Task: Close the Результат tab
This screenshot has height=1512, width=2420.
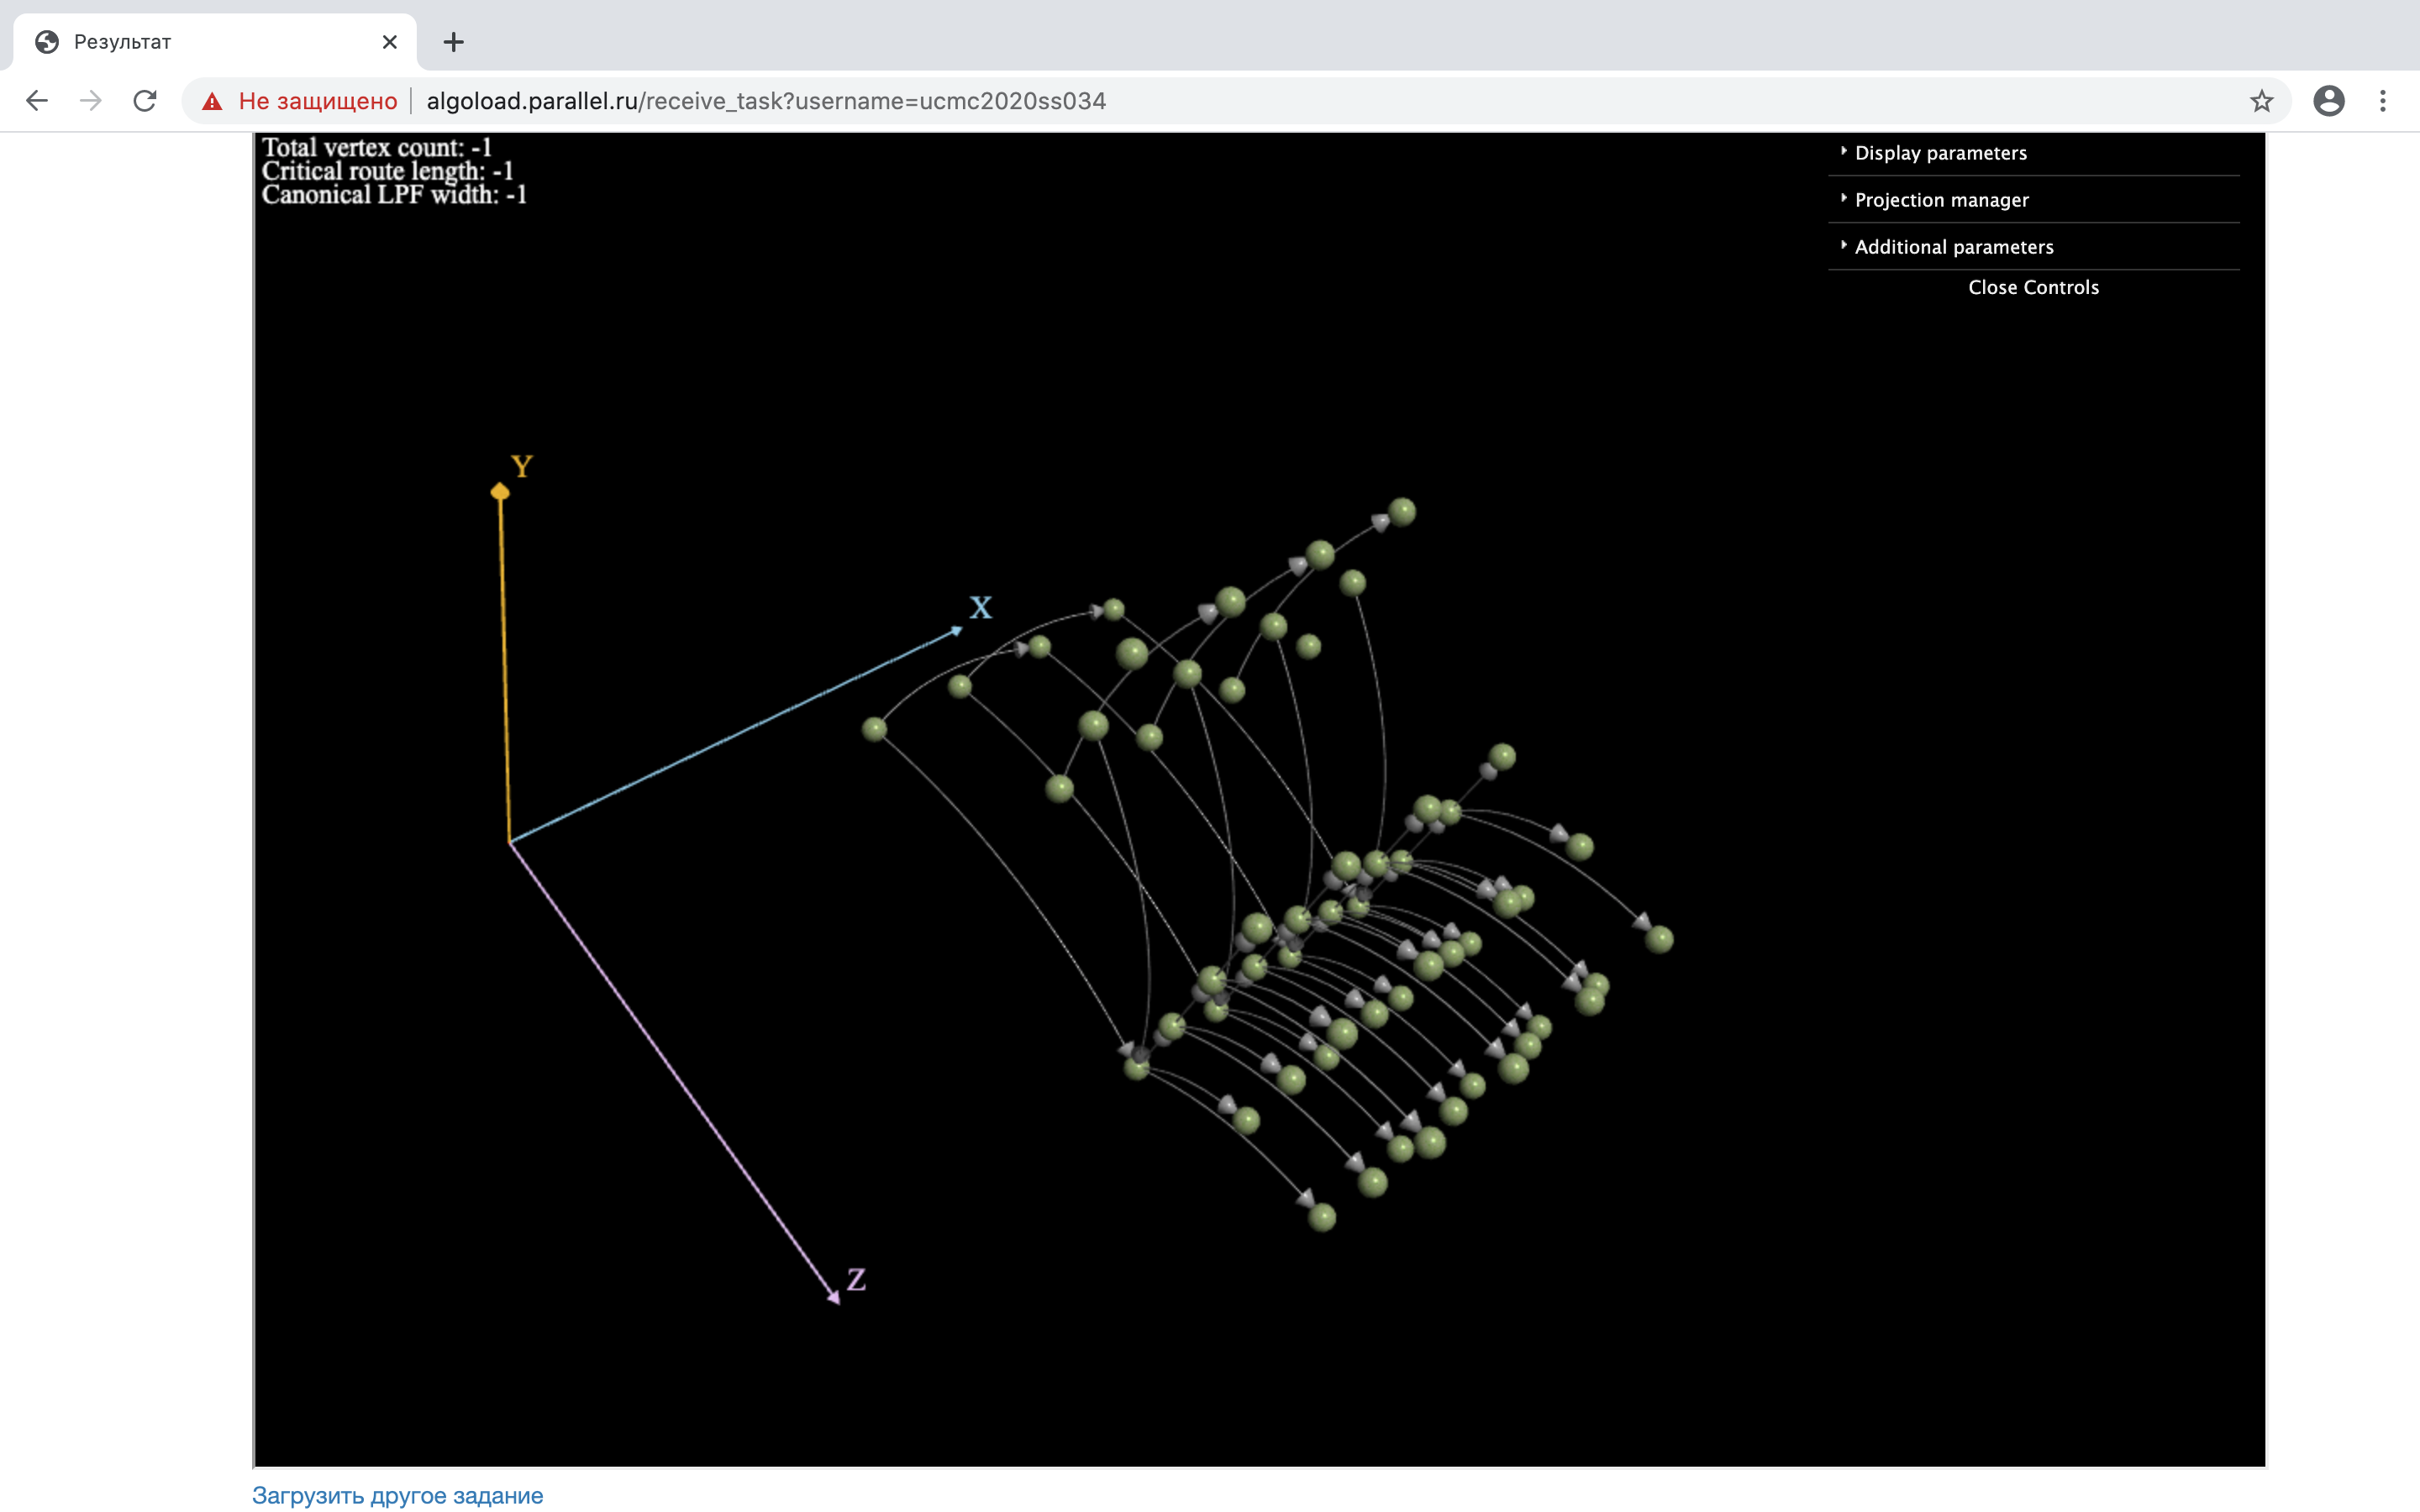Action: (x=390, y=42)
